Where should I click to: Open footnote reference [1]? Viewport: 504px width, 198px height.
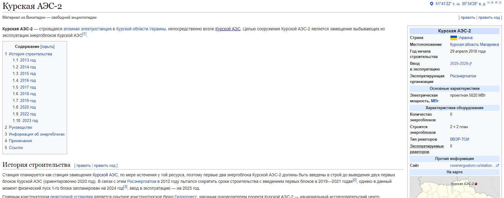coord(84,34)
